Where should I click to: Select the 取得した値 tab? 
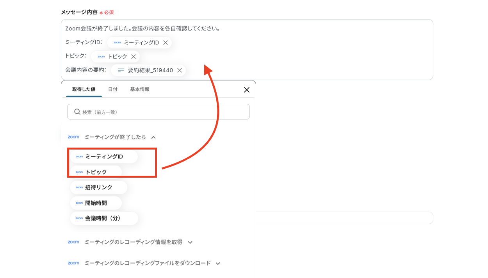click(84, 89)
